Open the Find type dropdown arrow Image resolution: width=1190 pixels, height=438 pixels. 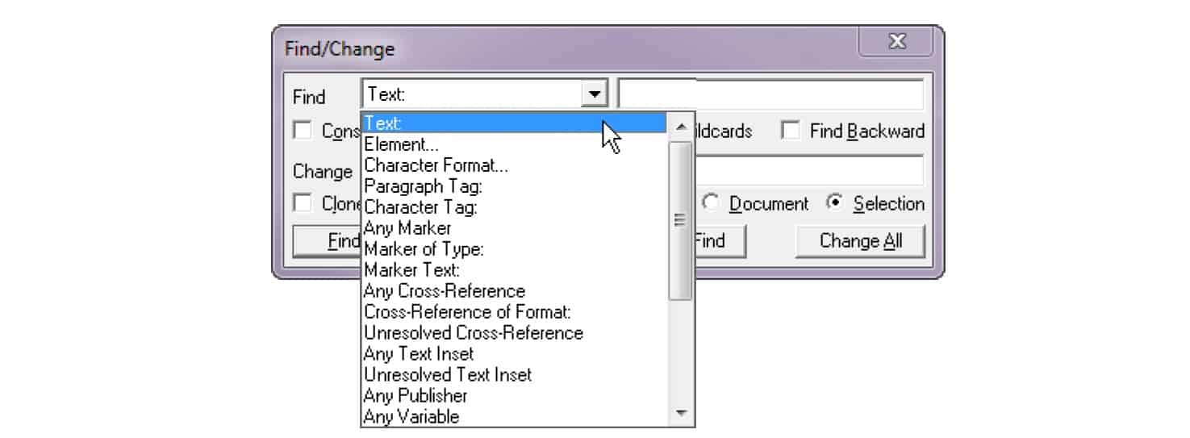tap(595, 94)
